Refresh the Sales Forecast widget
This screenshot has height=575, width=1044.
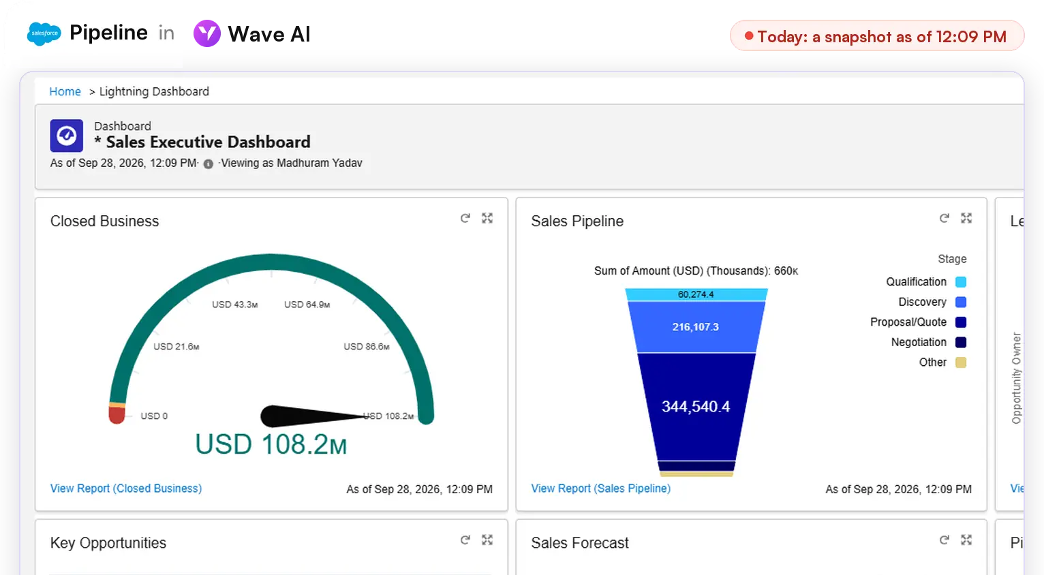pos(945,540)
